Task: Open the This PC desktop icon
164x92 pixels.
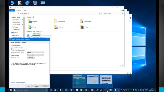Action: (12, 3)
